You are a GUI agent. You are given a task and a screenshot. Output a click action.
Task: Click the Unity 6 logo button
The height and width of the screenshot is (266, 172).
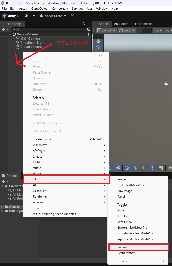(10, 16)
